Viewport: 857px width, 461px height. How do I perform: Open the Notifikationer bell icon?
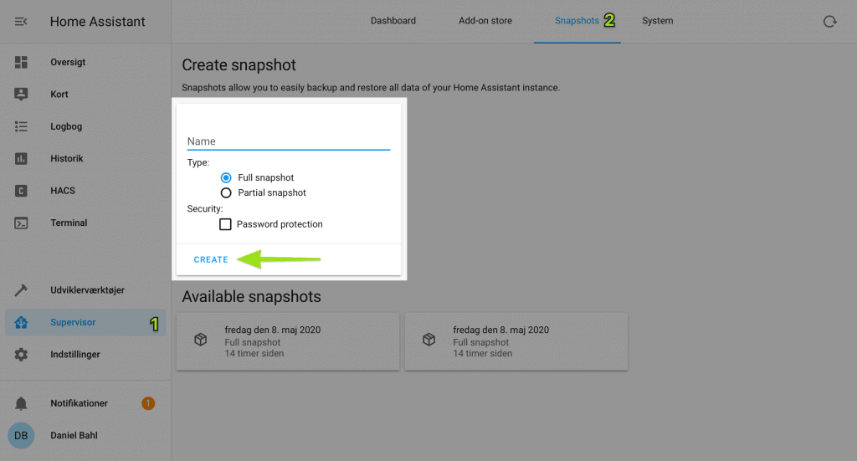point(21,403)
